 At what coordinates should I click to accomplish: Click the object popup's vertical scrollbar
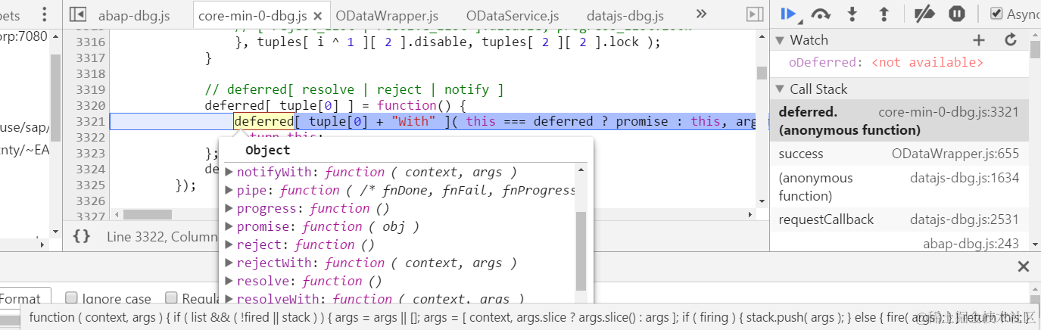[581, 251]
